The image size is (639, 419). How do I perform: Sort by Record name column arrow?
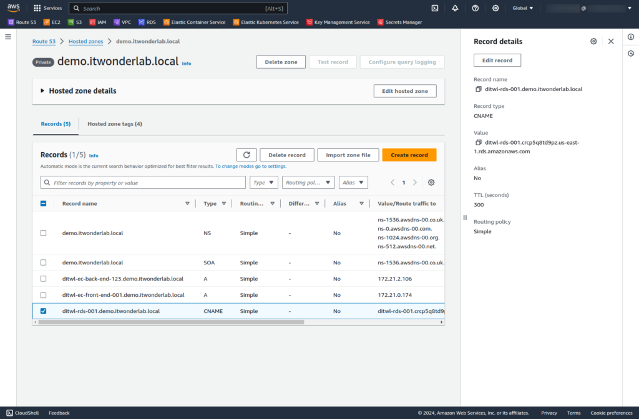(187, 204)
